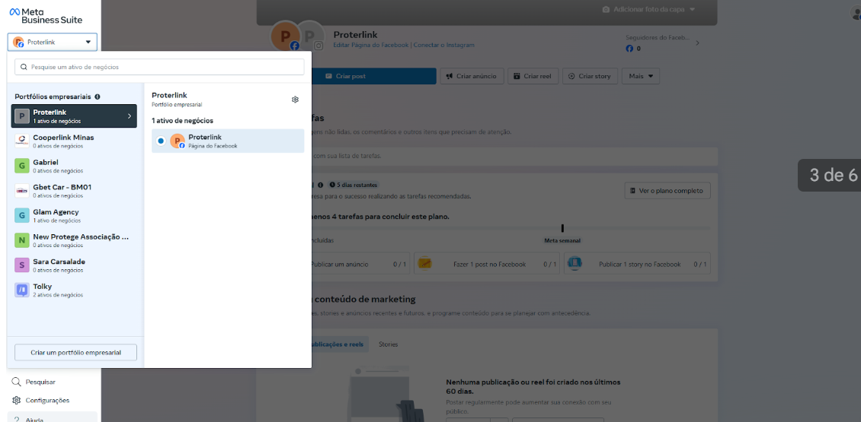Click the camera icon on cover photo

coord(607,9)
